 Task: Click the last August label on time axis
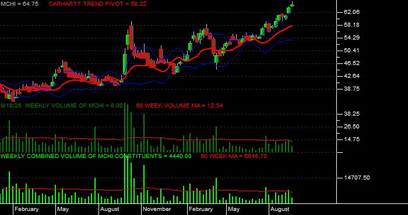click(280, 209)
